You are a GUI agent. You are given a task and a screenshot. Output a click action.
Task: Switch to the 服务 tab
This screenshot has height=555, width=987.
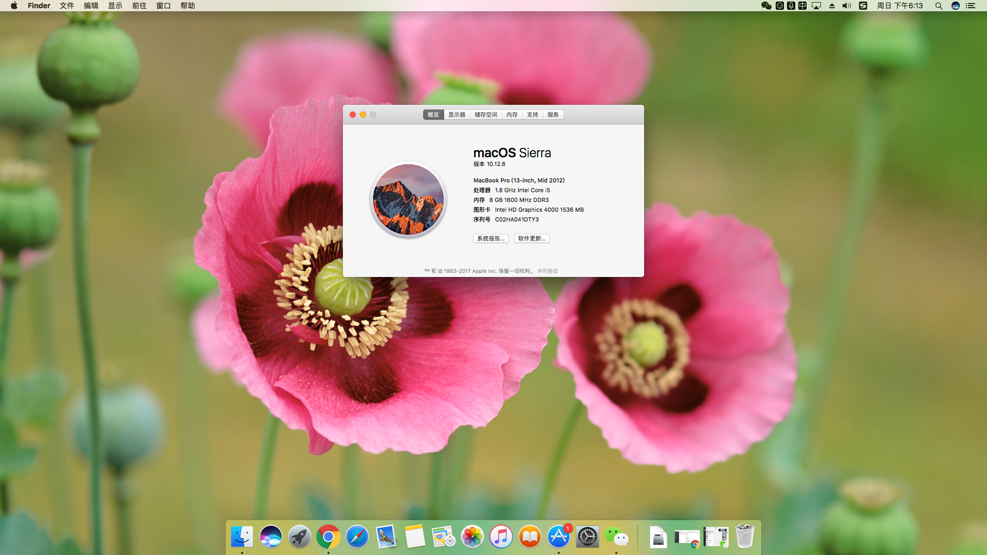(x=553, y=115)
